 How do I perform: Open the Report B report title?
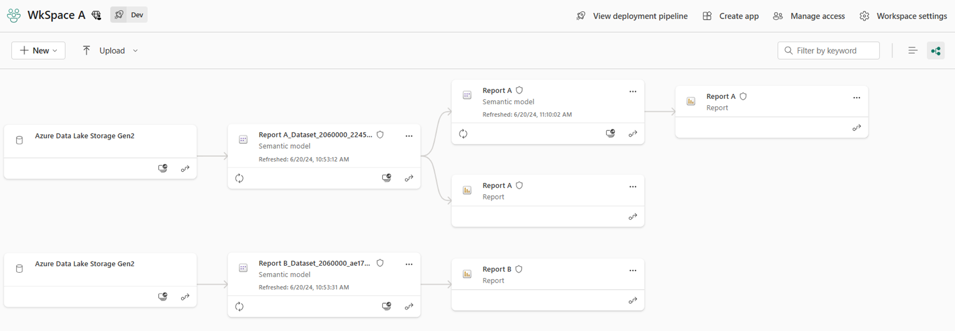click(497, 269)
